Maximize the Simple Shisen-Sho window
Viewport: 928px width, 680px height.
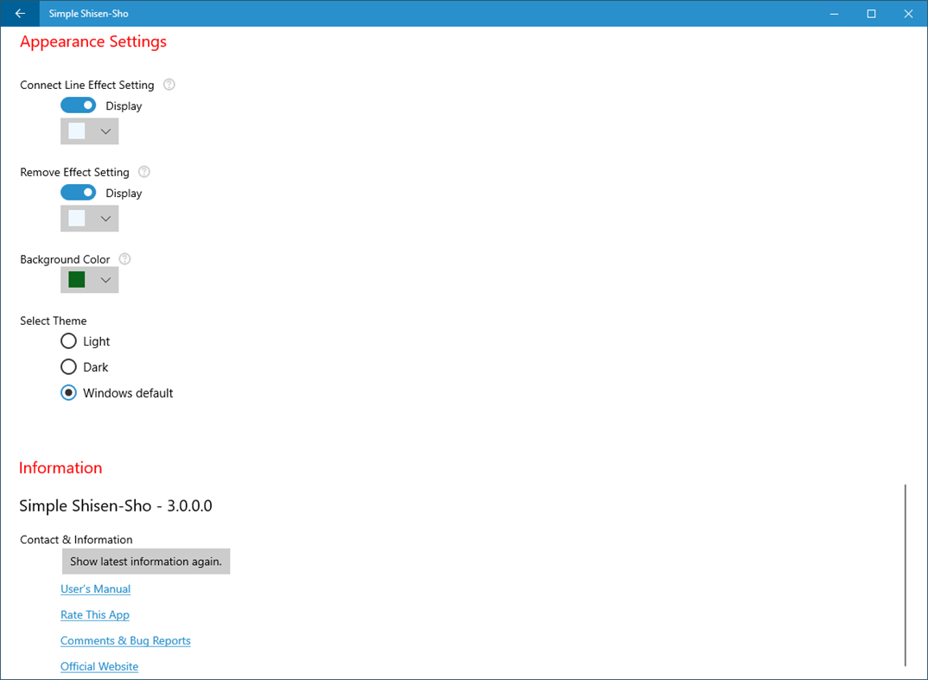coord(871,13)
